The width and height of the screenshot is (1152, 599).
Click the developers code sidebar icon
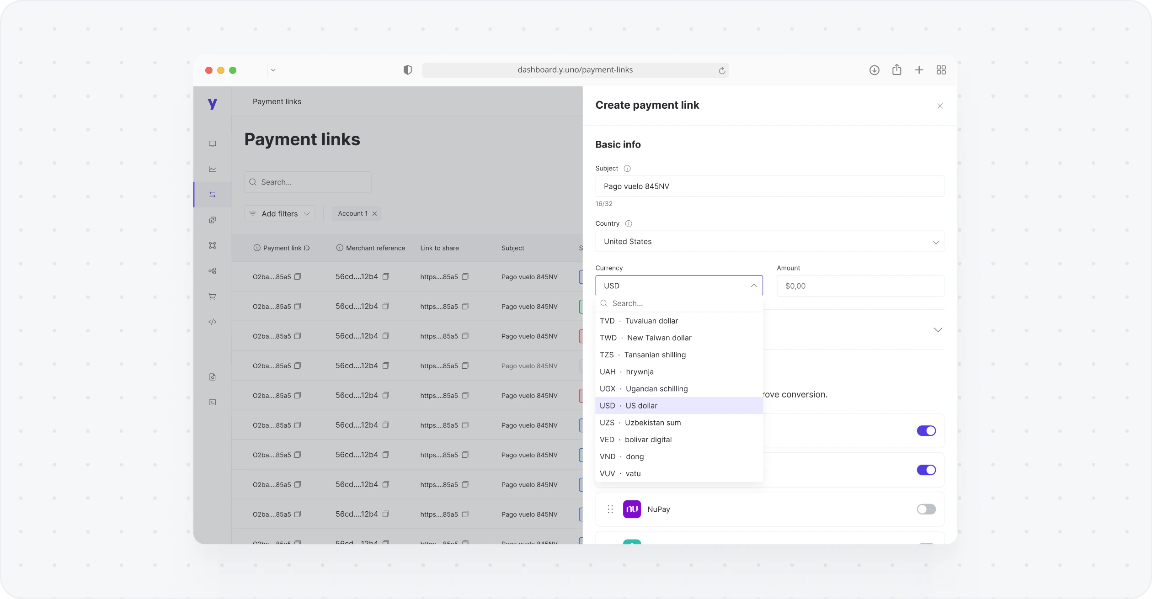tap(213, 322)
